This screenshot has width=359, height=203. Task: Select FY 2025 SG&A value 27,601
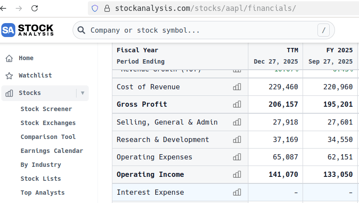tap(340, 122)
